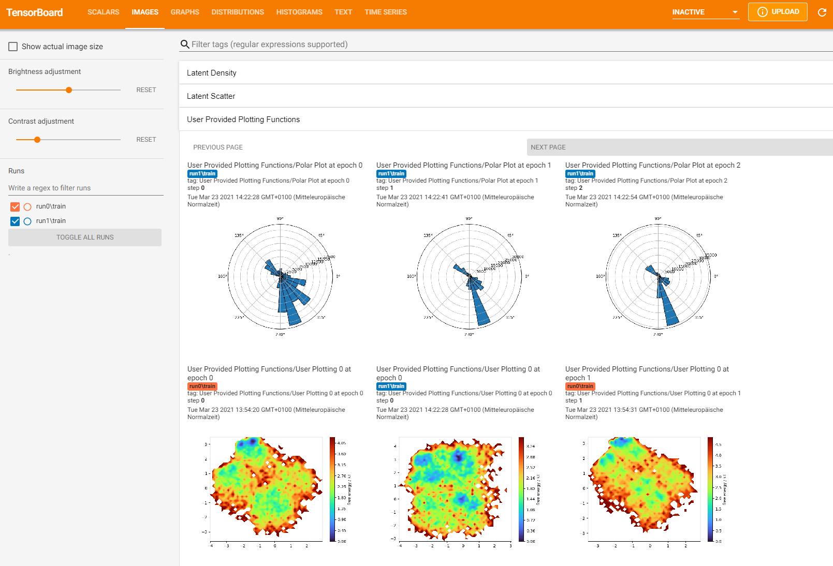Toggle Show actual image size checkbox

pyautogui.click(x=13, y=47)
